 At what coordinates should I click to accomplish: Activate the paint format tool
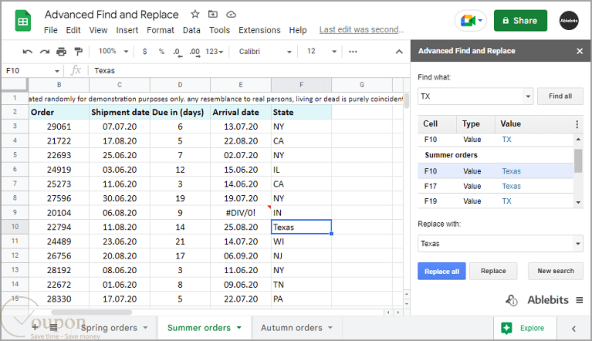point(78,51)
